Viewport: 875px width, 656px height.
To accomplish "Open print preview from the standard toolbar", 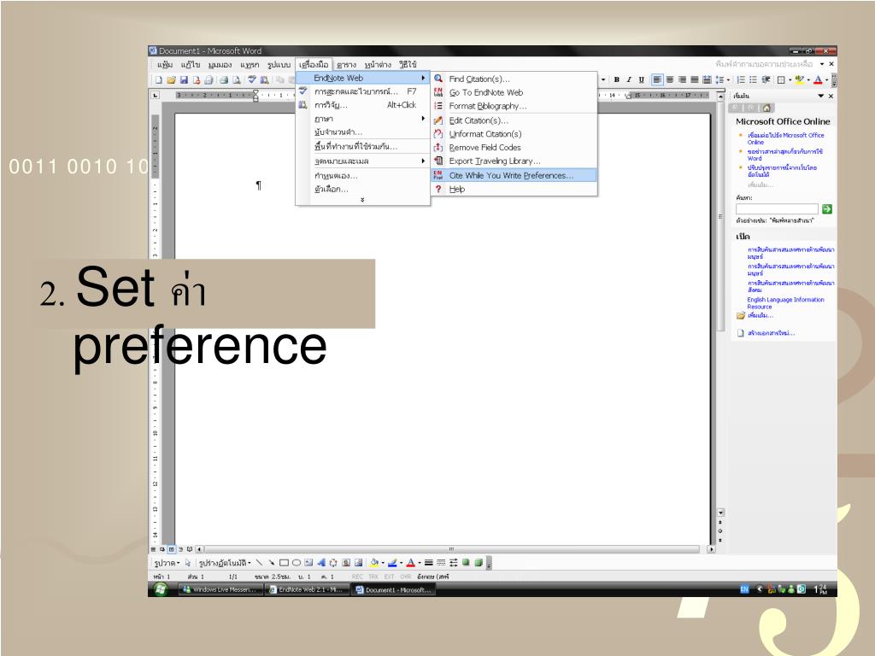I will point(237,79).
